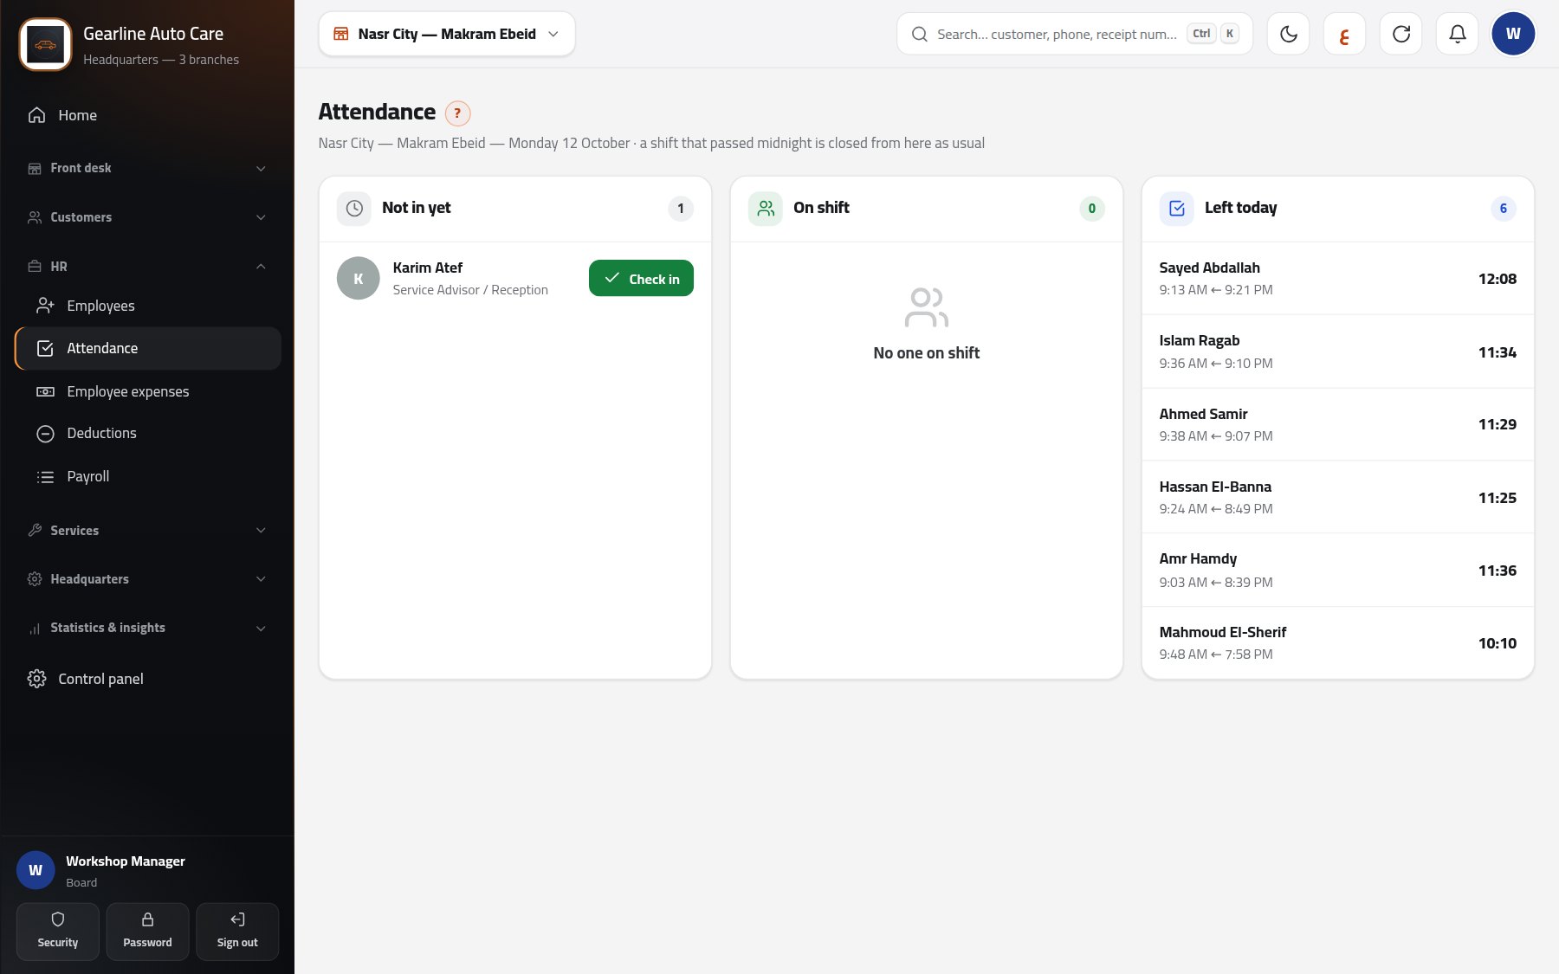The image size is (1559, 974).
Task: Open Payroll page
Action: [147, 476]
